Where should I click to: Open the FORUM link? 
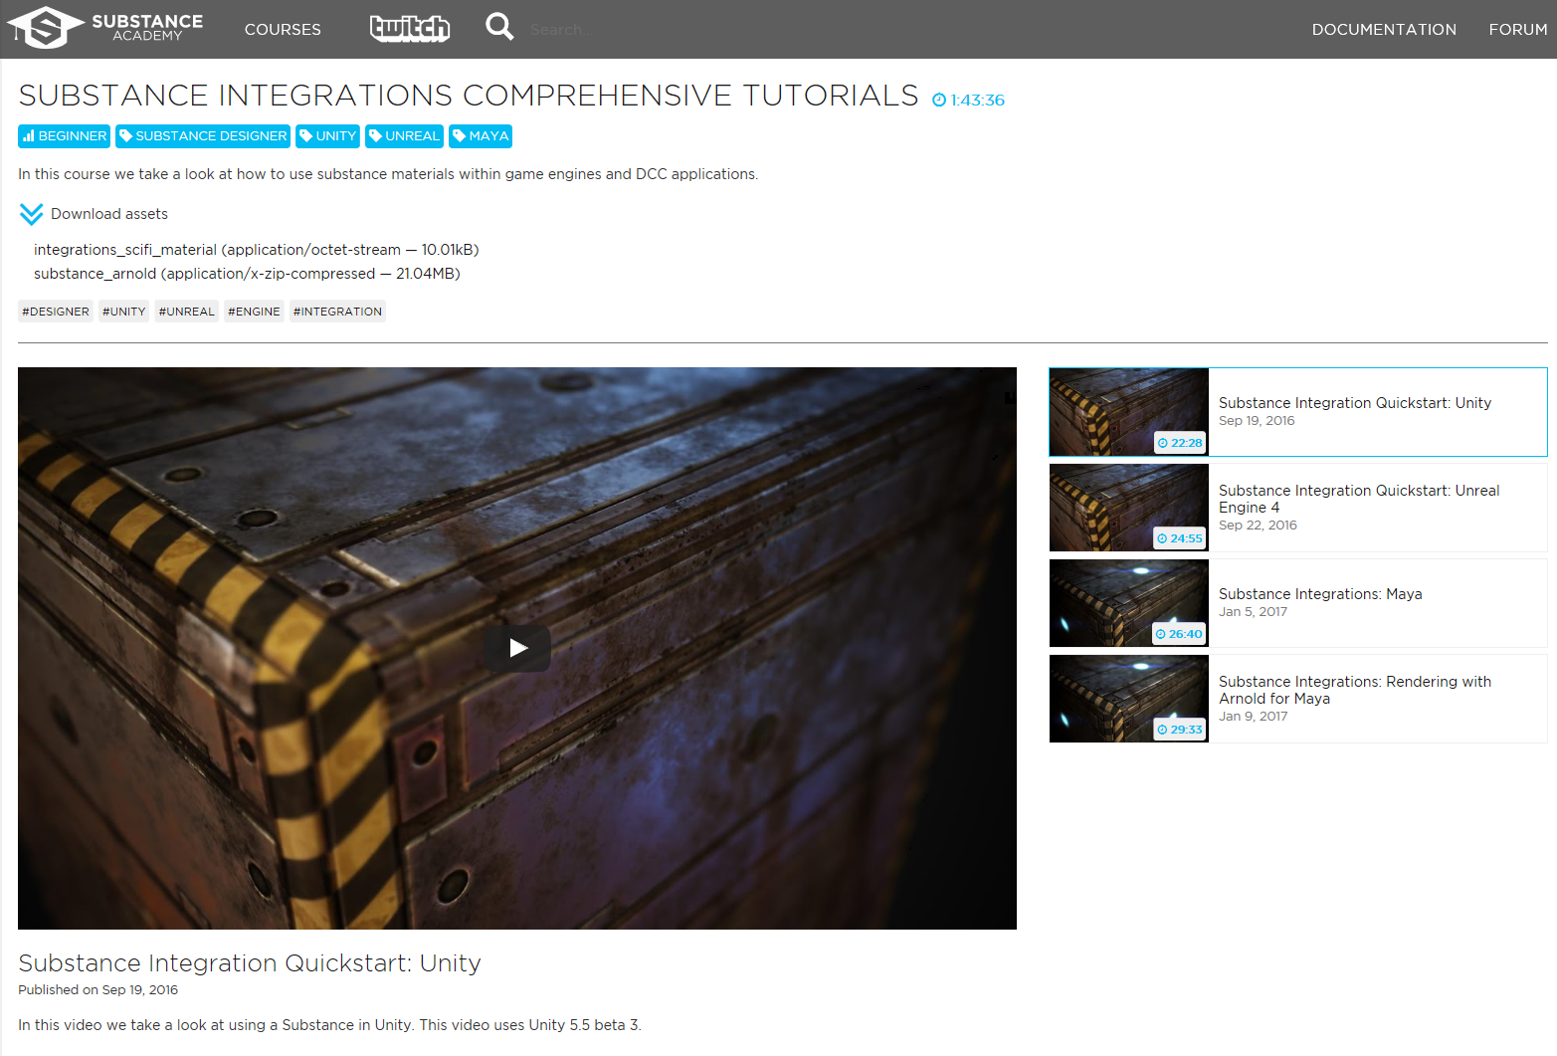1518,29
